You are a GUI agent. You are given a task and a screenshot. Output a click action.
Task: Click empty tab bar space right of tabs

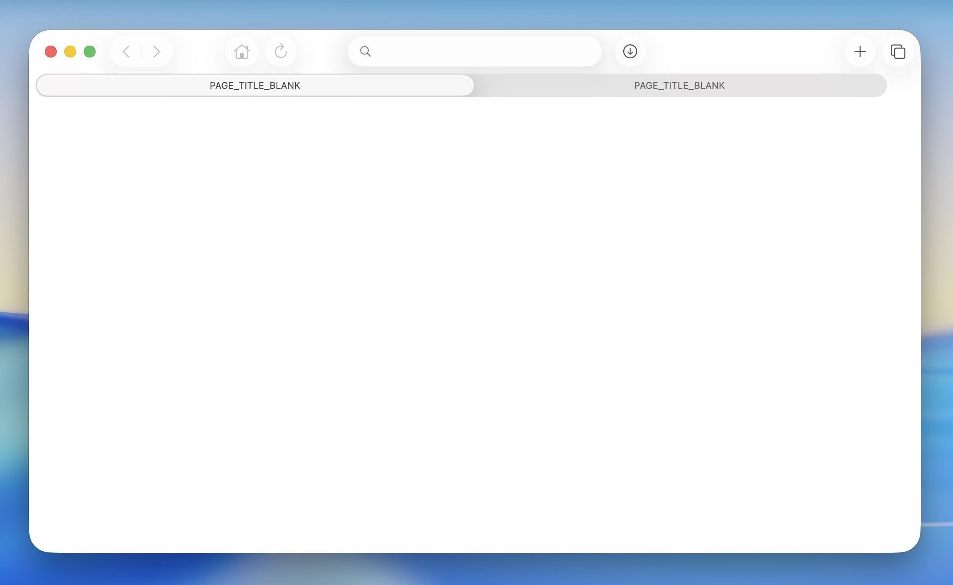point(903,85)
